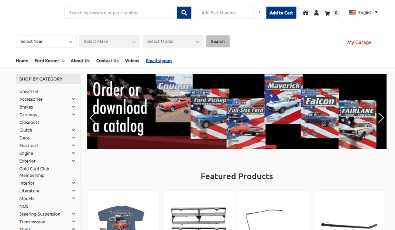The width and height of the screenshot is (395, 230).
Task: Go to the previous banner slide arrow
Action: click(93, 118)
